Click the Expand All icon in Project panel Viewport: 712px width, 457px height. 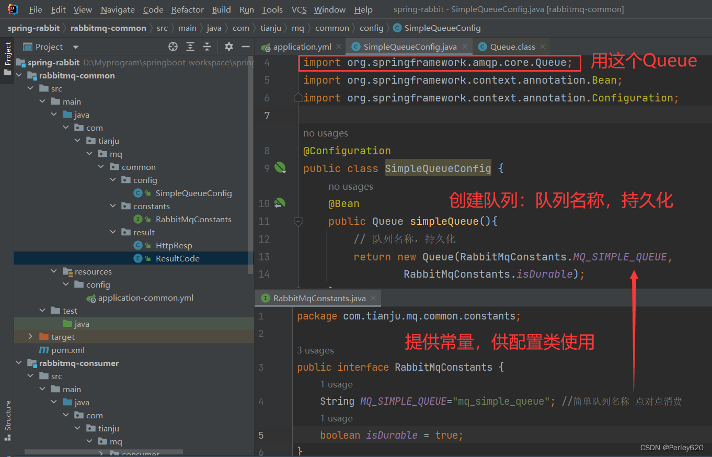(x=190, y=47)
